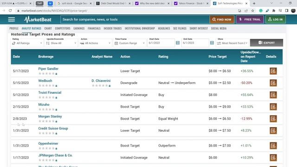
Task: Open details icon for Morgan Stanley row
Action: coord(273,119)
